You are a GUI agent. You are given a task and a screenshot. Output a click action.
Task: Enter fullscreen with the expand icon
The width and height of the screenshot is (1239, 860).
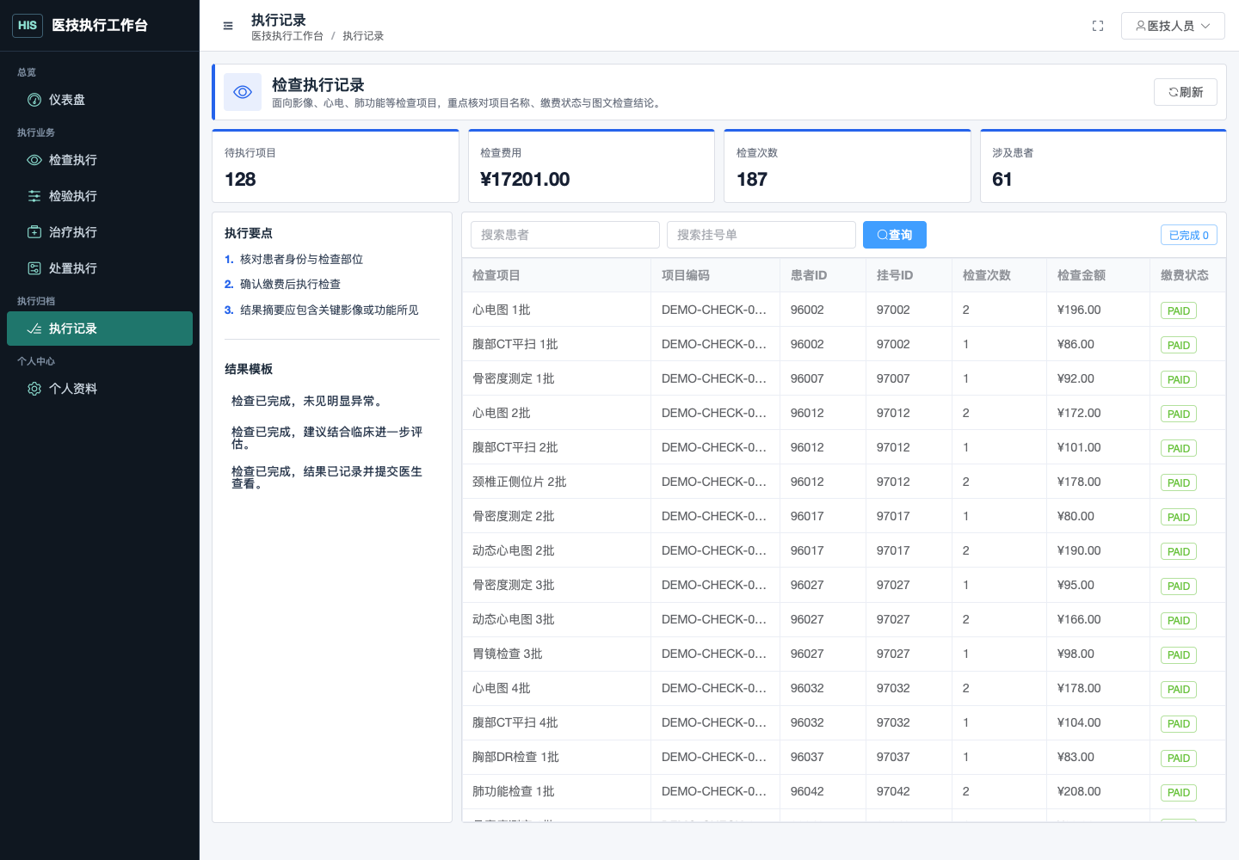pos(1098,26)
